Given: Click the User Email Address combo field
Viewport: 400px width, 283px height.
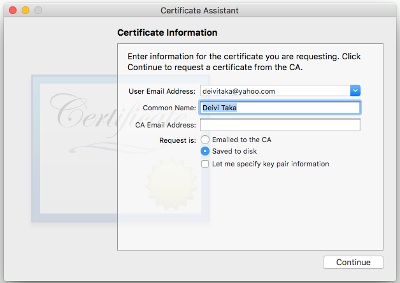Looking at the screenshot, I should click(275, 91).
